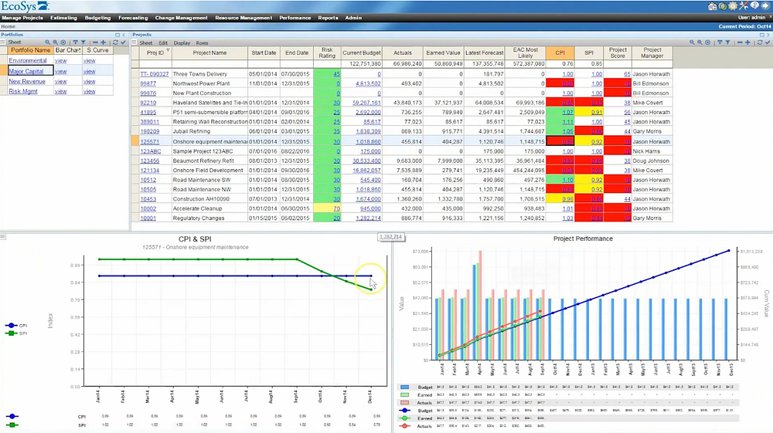The height and width of the screenshot is (433, 773).
Task: Click the home icon in top-right header
Action: click(713, 5)
